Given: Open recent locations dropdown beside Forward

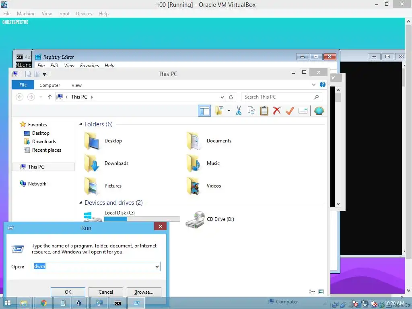Looking at the screenshot, I should [x=41, y=97].
